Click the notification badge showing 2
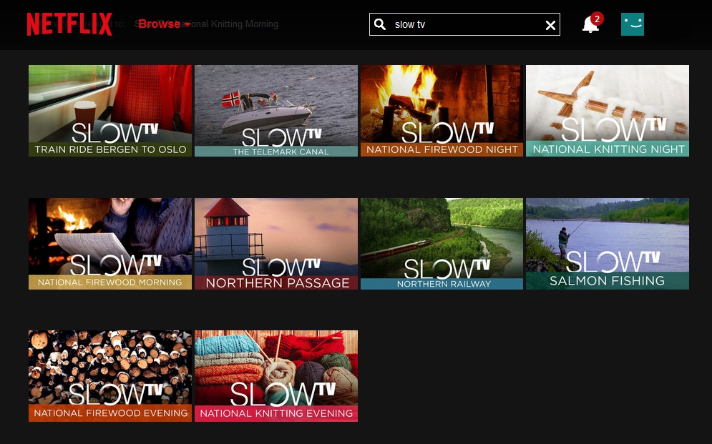The height and width of the screenshot is (444, 712). (598, 18)
